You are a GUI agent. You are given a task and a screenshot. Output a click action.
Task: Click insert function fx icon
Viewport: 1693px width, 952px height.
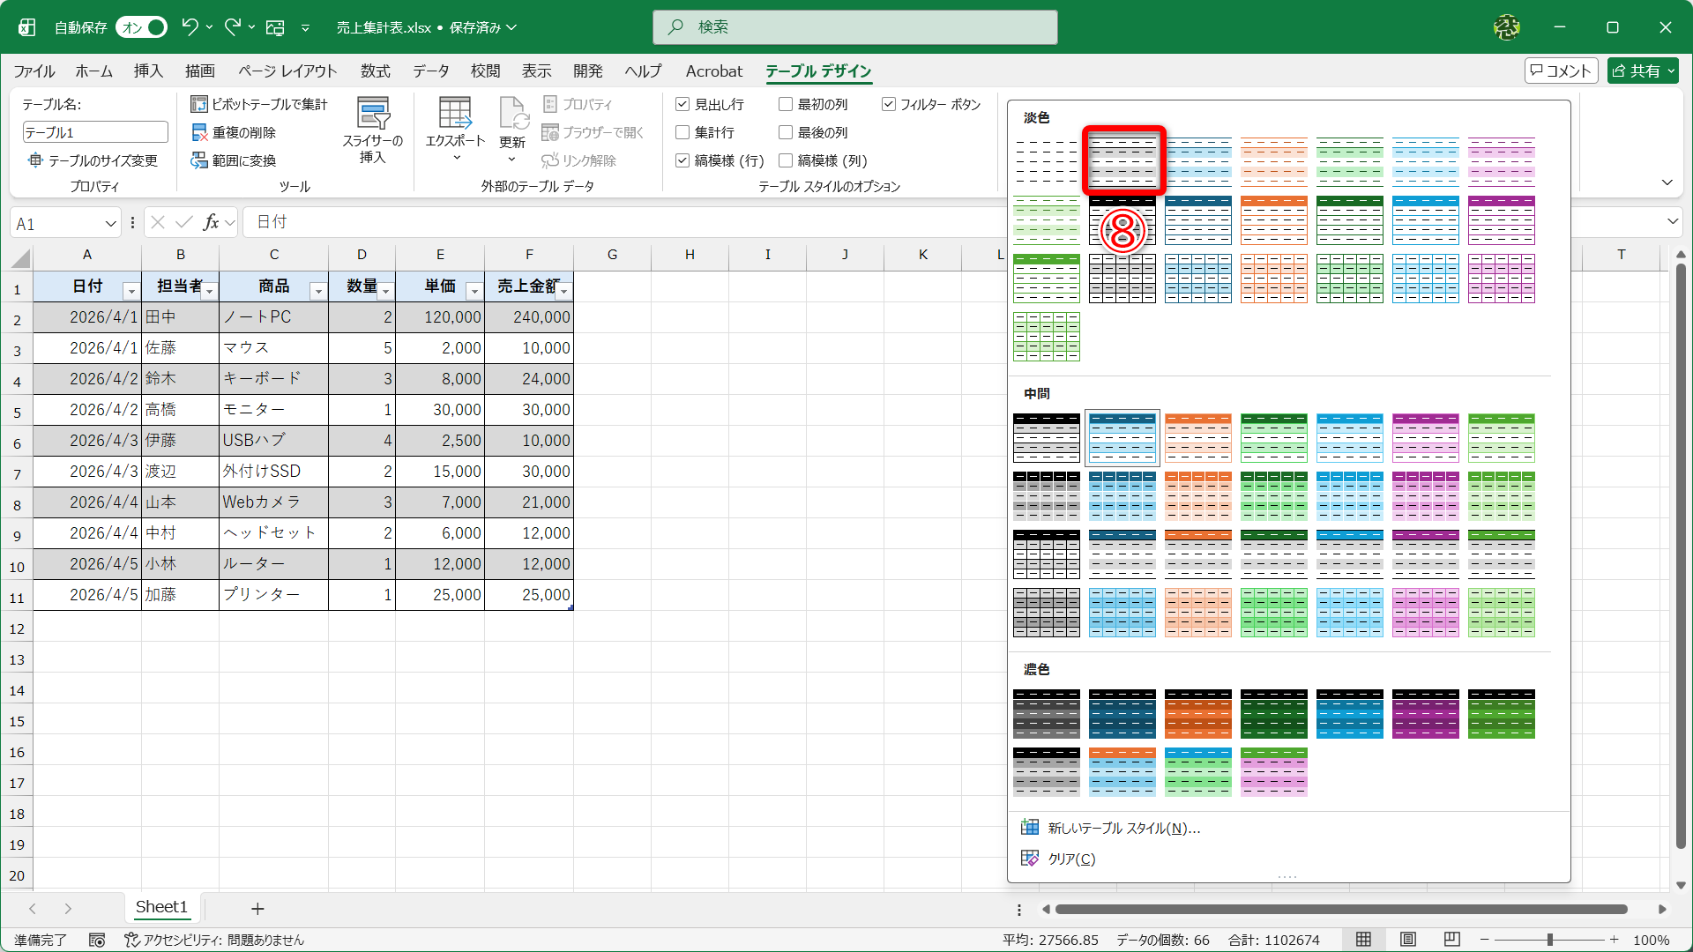[211, 222]
